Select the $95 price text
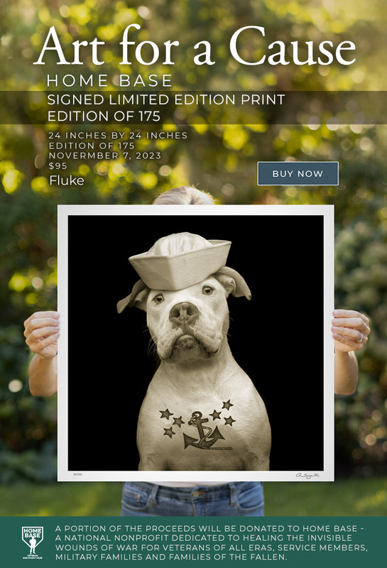387x568 pixels. (x=58, y=166)
